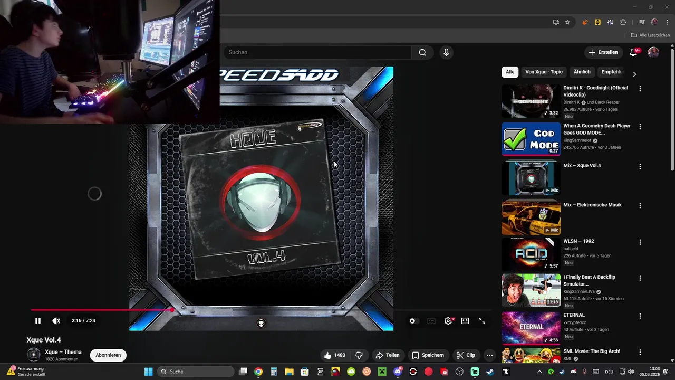Click the Abonnieren subscribe button

point(108,355)
